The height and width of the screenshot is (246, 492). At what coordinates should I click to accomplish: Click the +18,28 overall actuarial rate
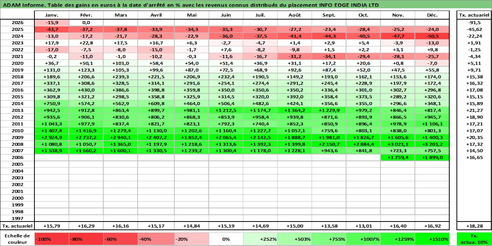click(474, 226)
